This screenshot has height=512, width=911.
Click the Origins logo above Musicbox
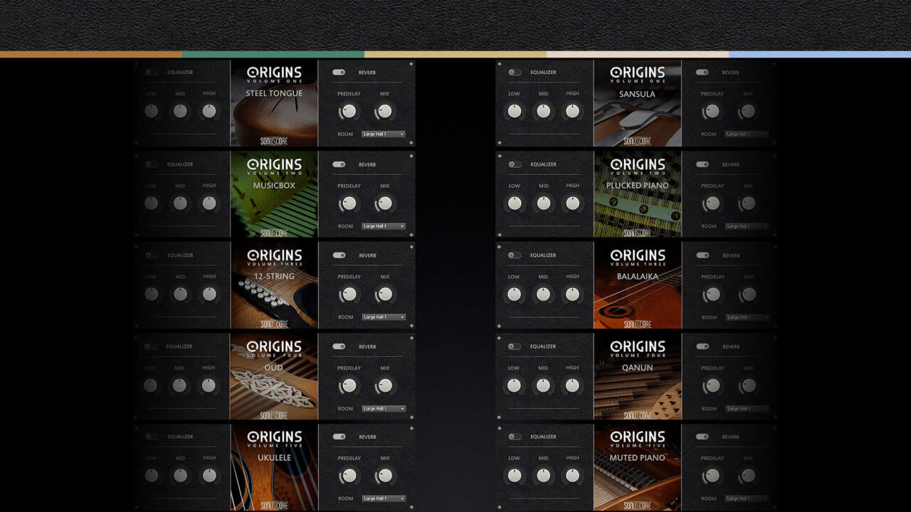point(274,166)
